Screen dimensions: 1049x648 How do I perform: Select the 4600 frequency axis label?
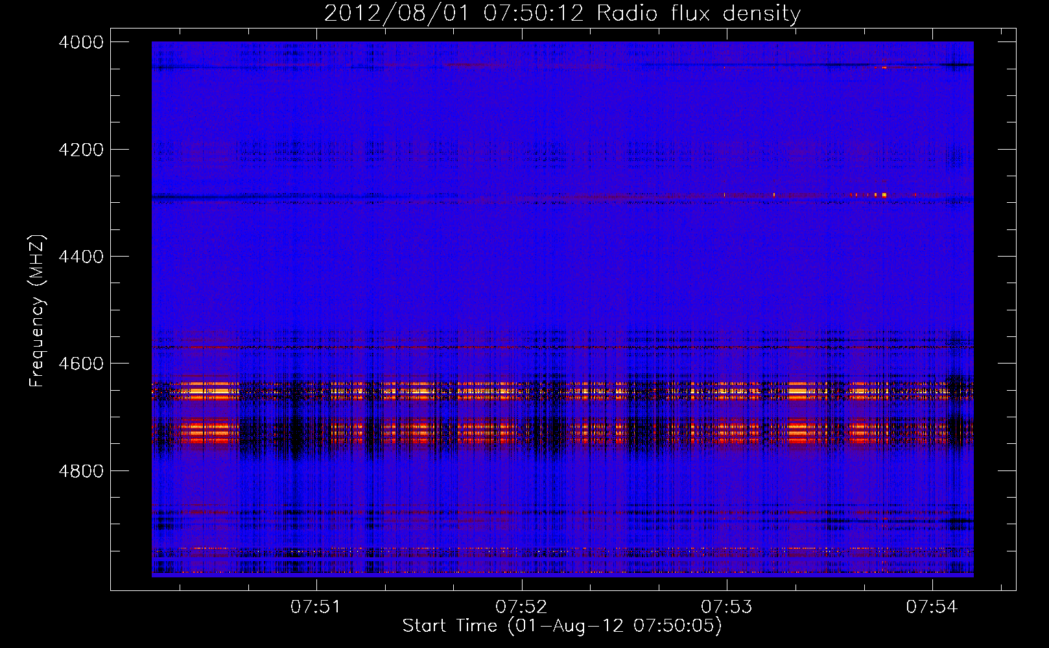point(81,364)
